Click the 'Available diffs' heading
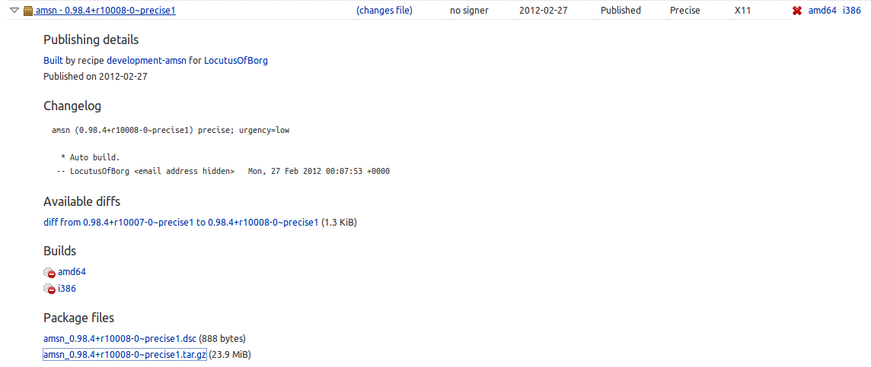871x367 pixels. 81,201
